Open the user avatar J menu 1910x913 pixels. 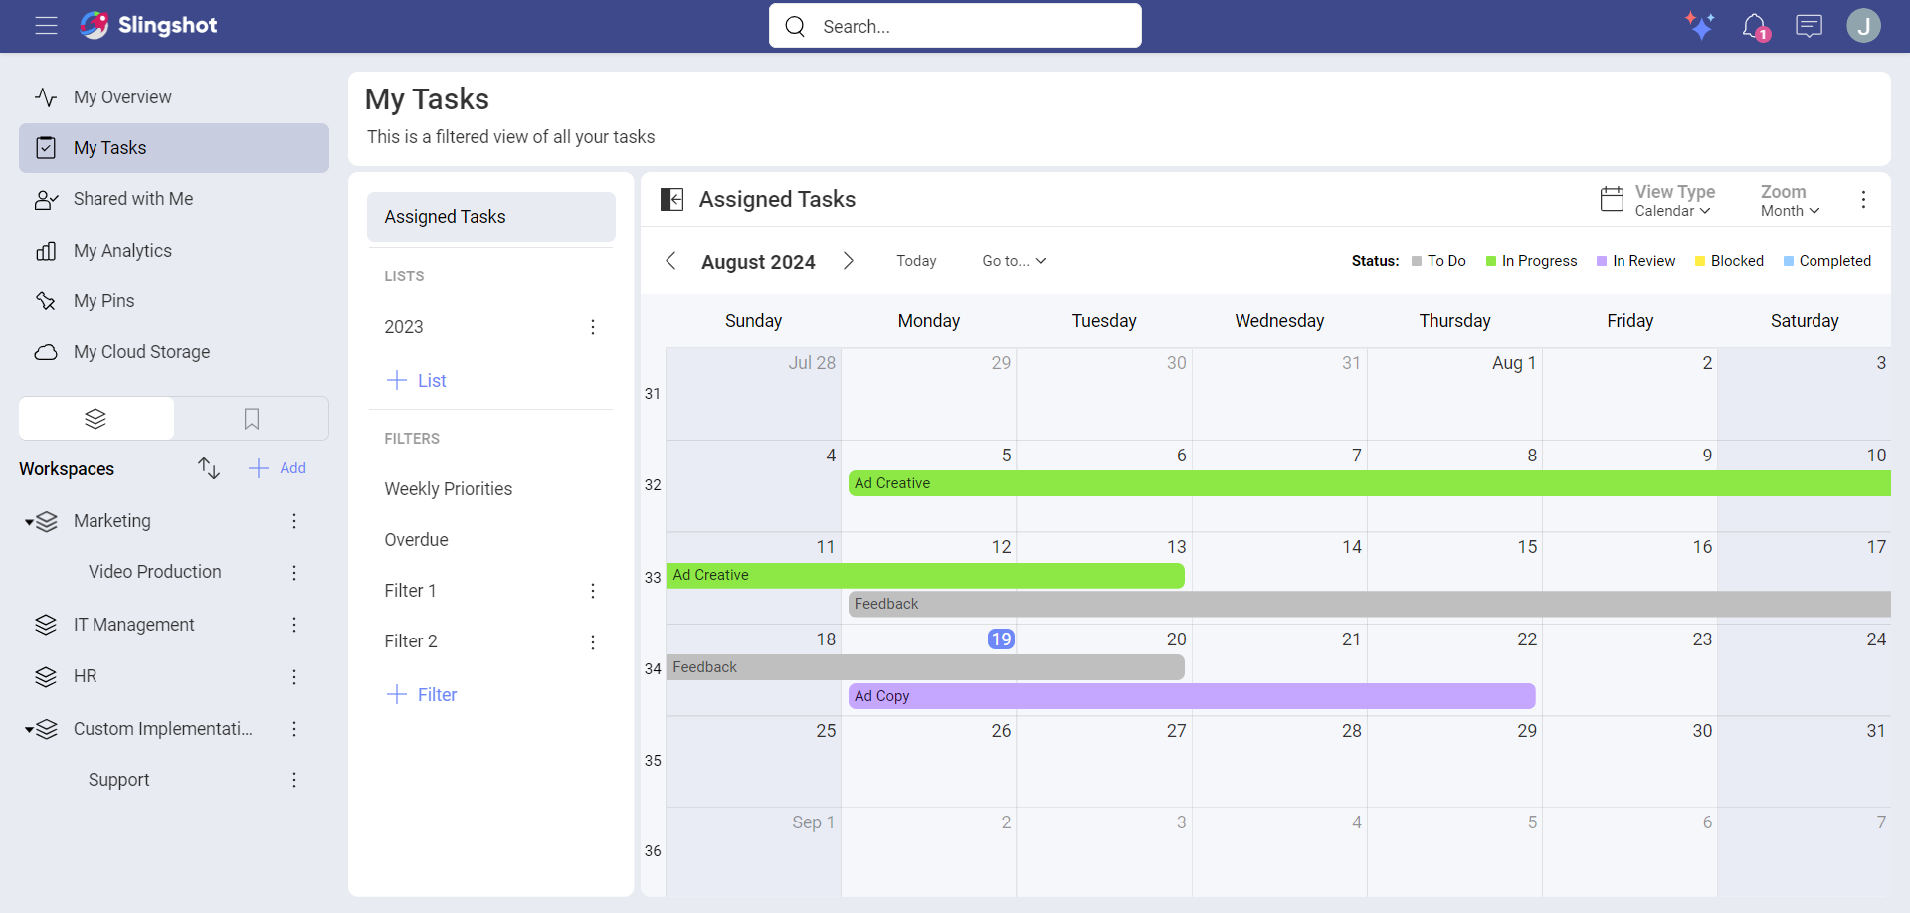pyautogui.click(x=1863, y=26)
